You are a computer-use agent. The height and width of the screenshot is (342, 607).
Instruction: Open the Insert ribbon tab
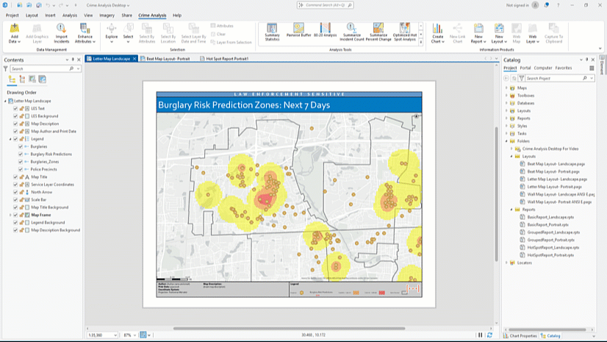pos(50,15)
